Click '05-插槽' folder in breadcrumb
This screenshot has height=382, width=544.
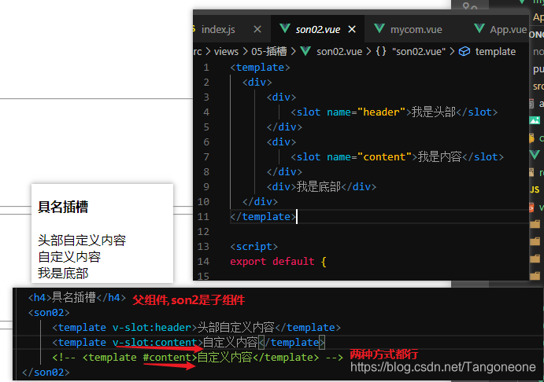[x=269, y=52]
